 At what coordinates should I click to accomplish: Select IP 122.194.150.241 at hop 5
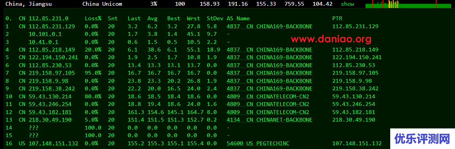coord(53,57)
